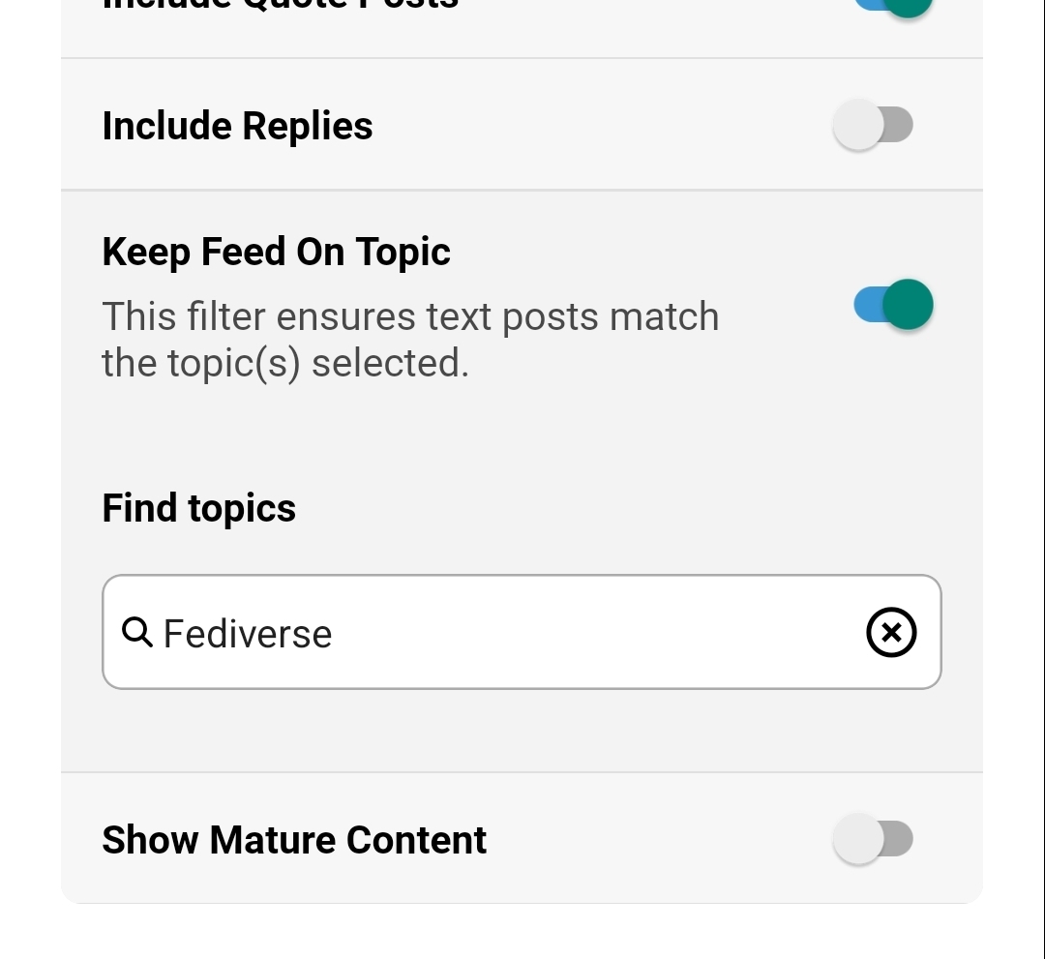
Task: Click green knob of Keep Feed On Topic switch
Action: pos(908,306)
